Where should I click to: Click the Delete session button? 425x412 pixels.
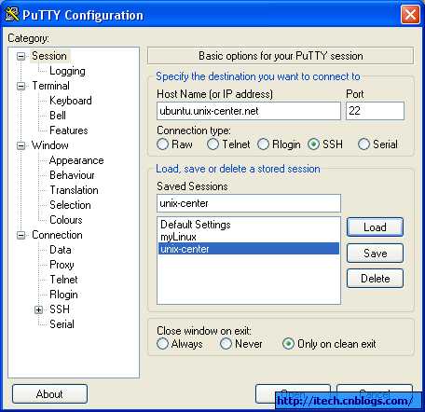click(375, 279)
